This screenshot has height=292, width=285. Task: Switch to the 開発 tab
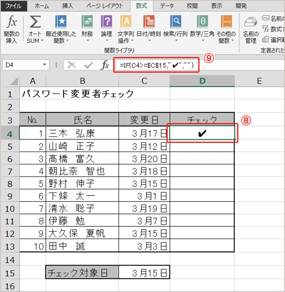tap(241, 6)
